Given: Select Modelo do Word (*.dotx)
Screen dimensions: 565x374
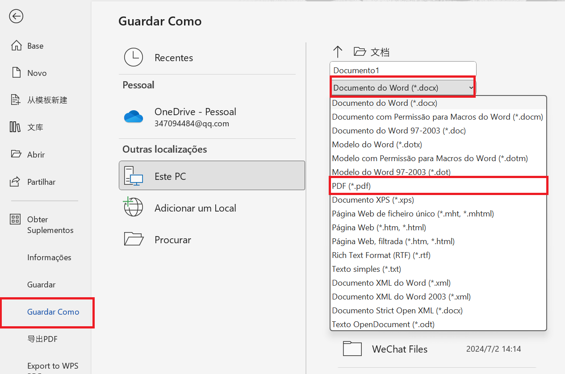Looking at the screenshot, I should 438,145.
